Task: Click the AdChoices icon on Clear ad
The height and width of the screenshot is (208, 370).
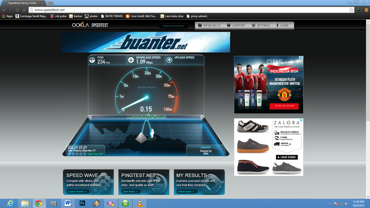Action: (x=301, y=58)
